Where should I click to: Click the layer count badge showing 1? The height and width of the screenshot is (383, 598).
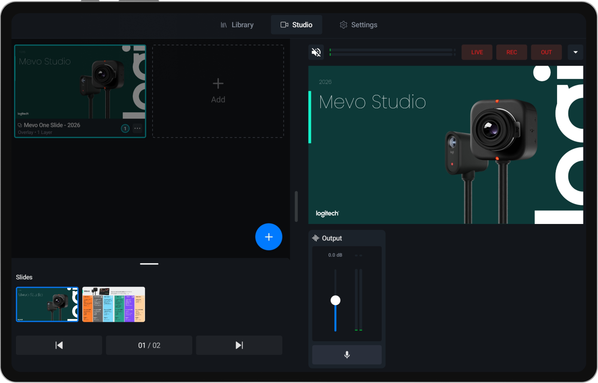(125, 128)
